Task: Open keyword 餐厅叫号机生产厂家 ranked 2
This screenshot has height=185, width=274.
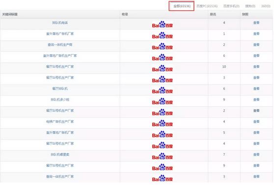Action: click(x=60, y=111)
